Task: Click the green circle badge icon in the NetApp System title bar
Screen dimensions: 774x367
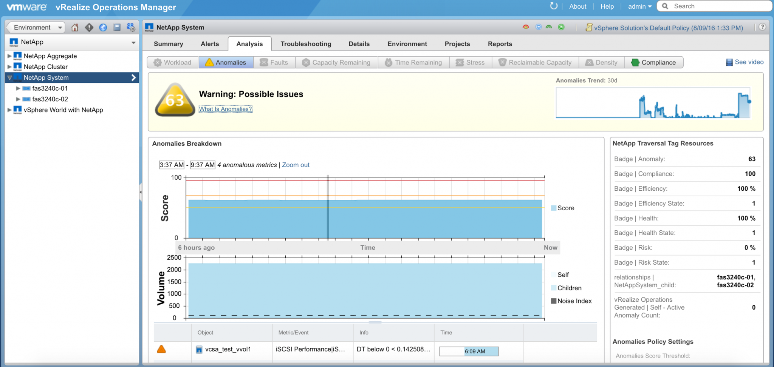Action: (x=561, y=27)
